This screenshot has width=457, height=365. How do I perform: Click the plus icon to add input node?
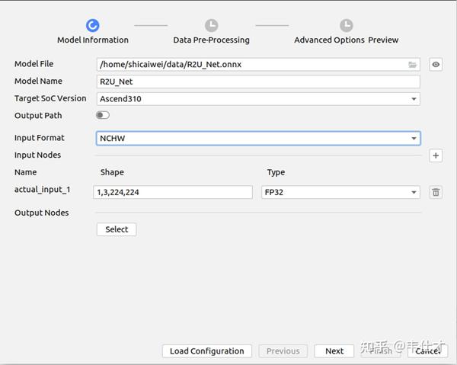coord(436,155)
